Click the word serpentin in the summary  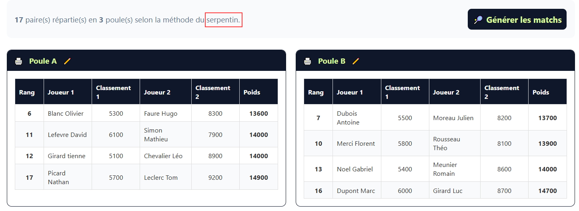(x=223, y=20)
